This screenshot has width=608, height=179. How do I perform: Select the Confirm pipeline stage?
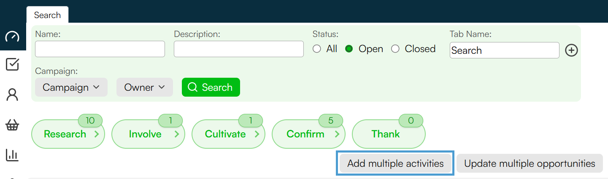[308, 134]
